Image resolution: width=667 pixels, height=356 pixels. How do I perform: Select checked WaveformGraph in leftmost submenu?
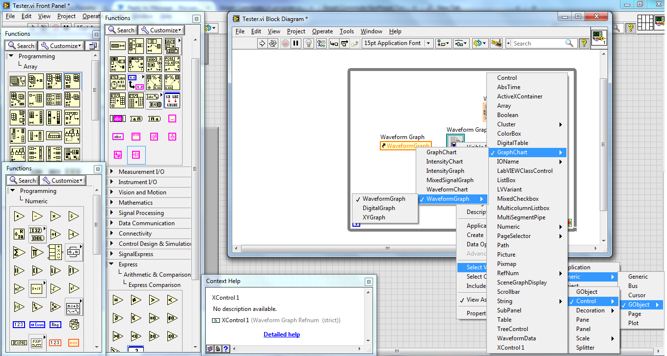(x=384, y=199)
